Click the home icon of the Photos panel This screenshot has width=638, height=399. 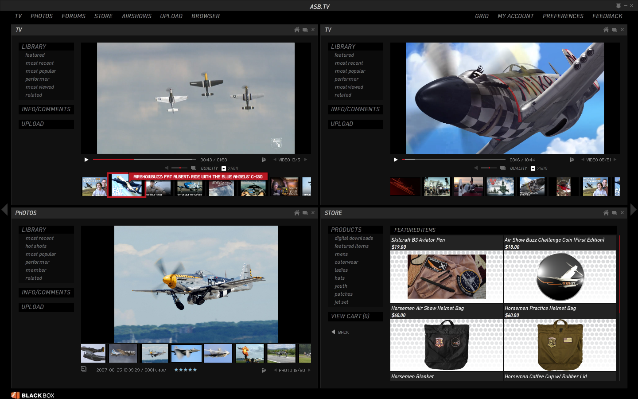[297, 213]
